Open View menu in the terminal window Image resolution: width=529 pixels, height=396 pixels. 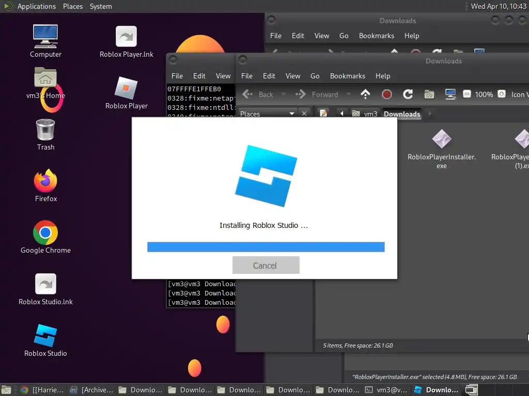click(x=223, y=76)
